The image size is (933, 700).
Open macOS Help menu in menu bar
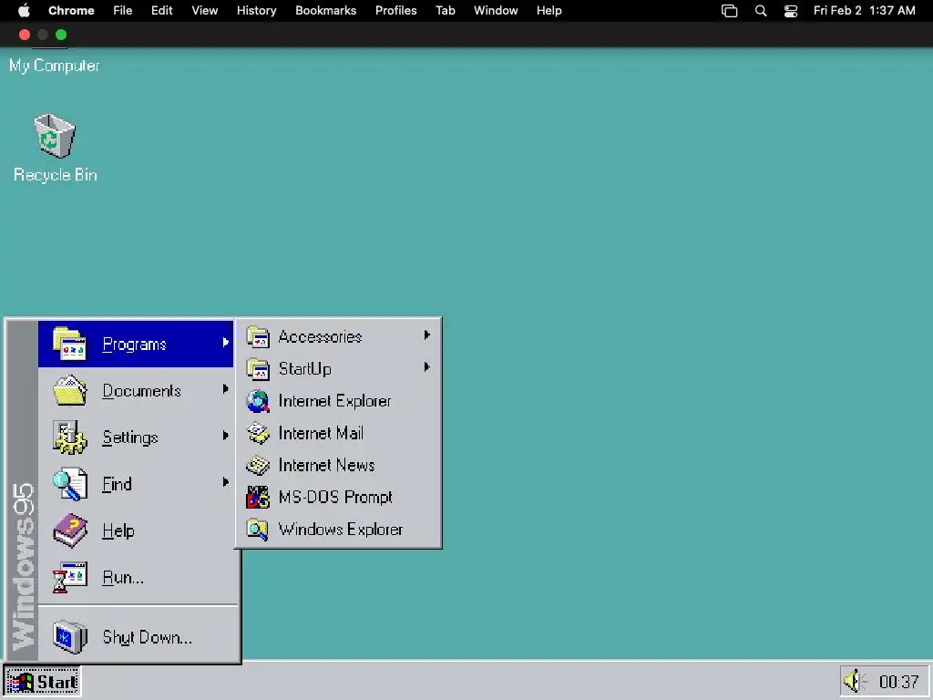tap(549, 11)
